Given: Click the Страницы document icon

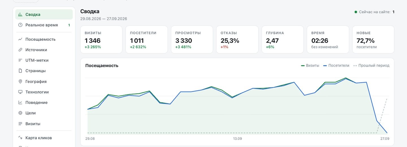Looking at the screenshot, I should pyautogui.click(x=20, y=71).
